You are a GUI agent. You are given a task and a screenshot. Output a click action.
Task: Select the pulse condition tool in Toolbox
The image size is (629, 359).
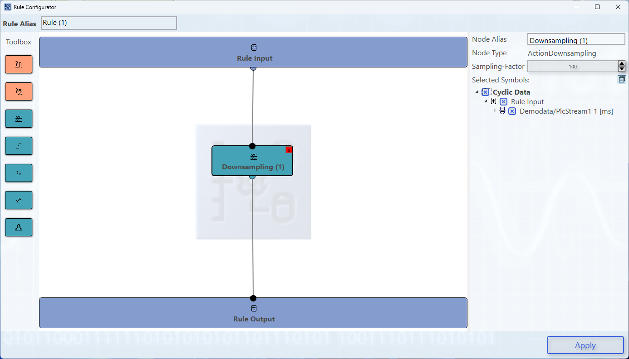coord(19,64)
